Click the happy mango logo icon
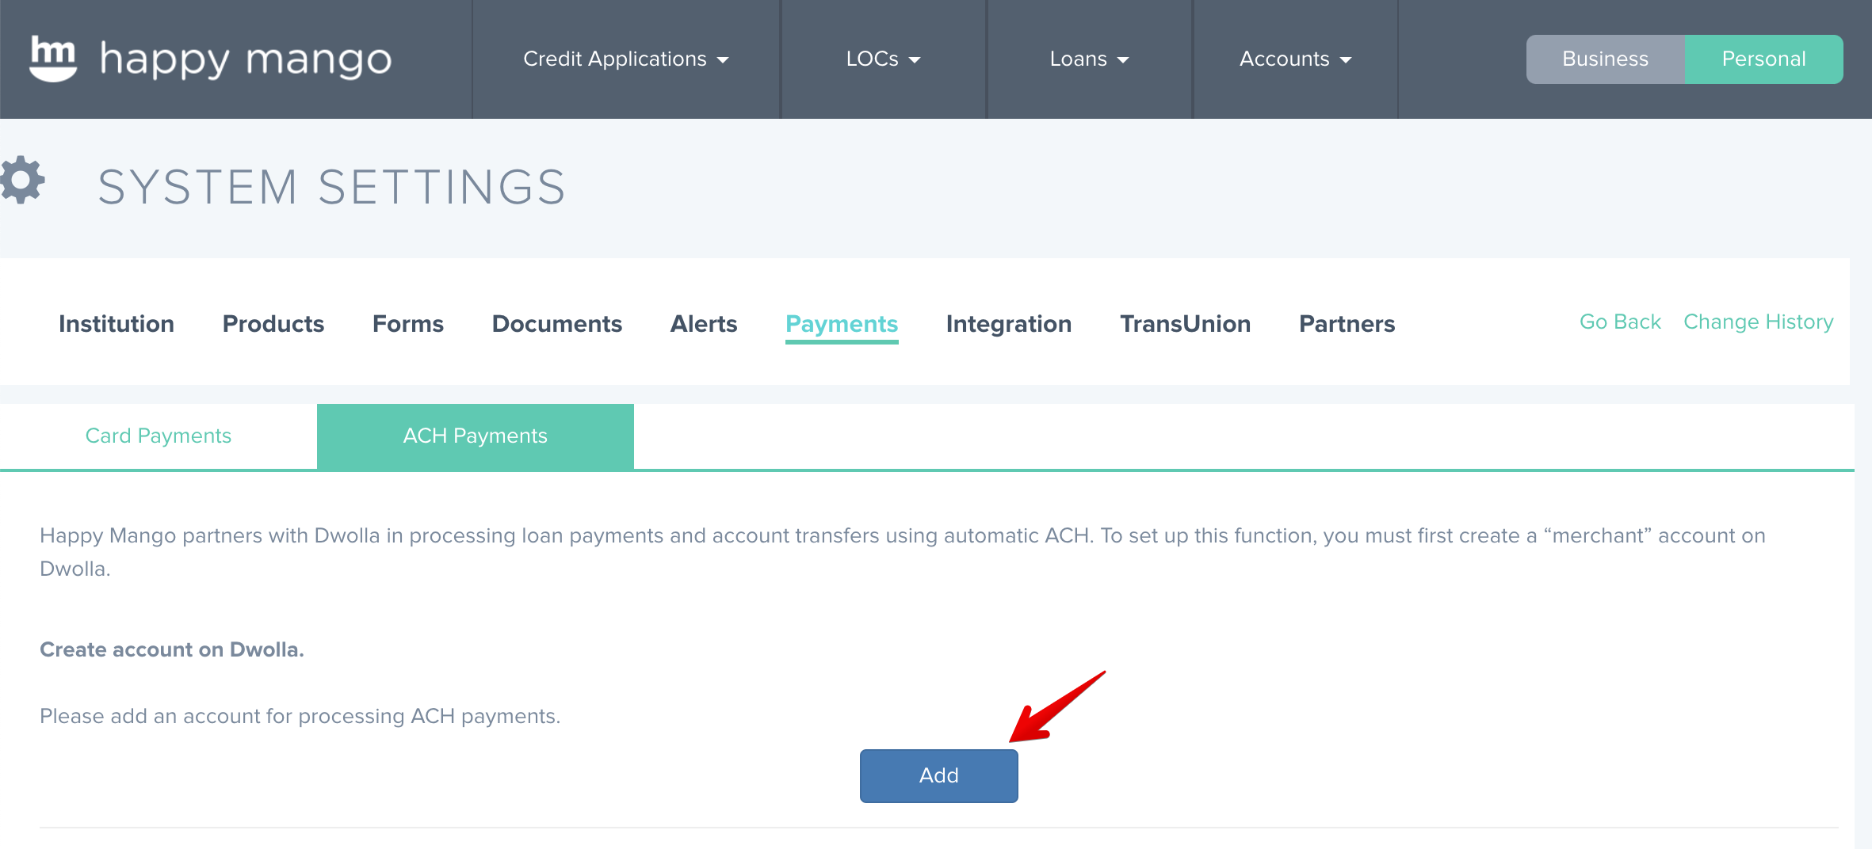Screen dimensions: 1872x849 [52, 58]
